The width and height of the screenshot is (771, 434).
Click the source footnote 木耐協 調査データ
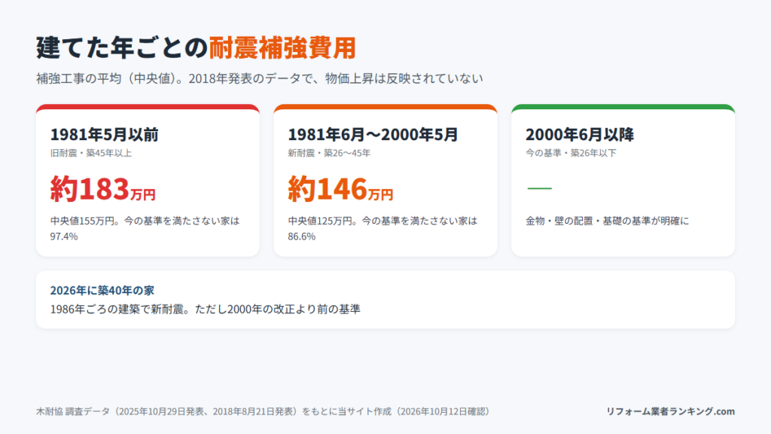tap(263, 411)
